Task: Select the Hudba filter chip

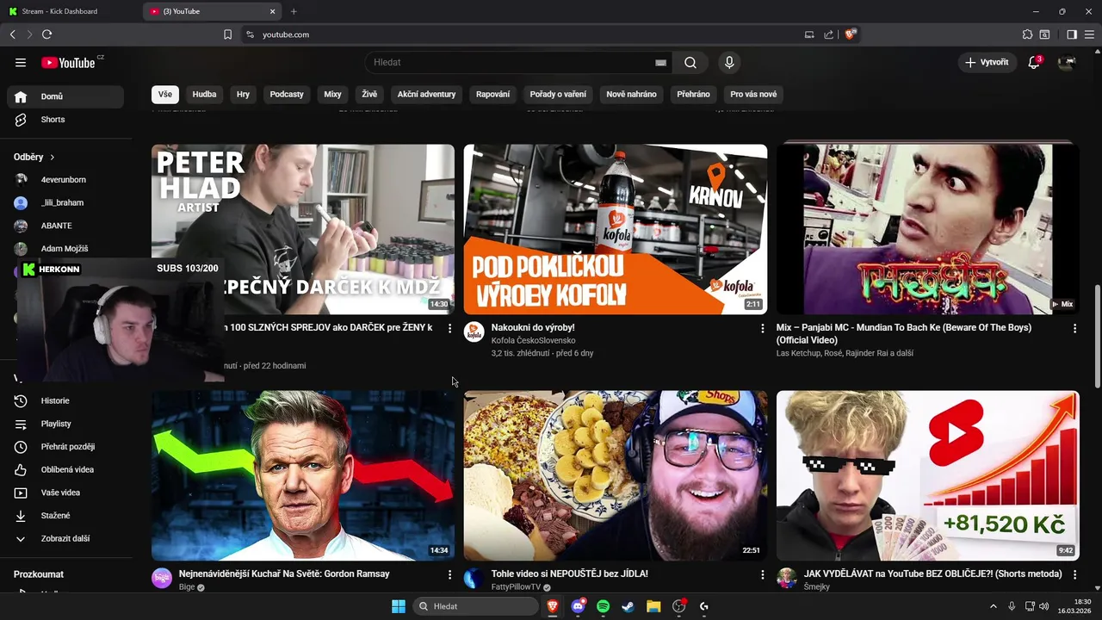Action: point(204,95)
